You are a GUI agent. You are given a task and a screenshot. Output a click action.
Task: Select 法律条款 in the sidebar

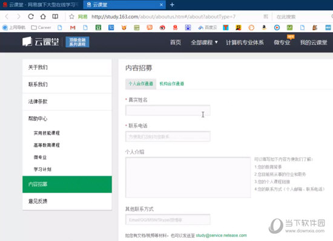(x=67, y=101)
